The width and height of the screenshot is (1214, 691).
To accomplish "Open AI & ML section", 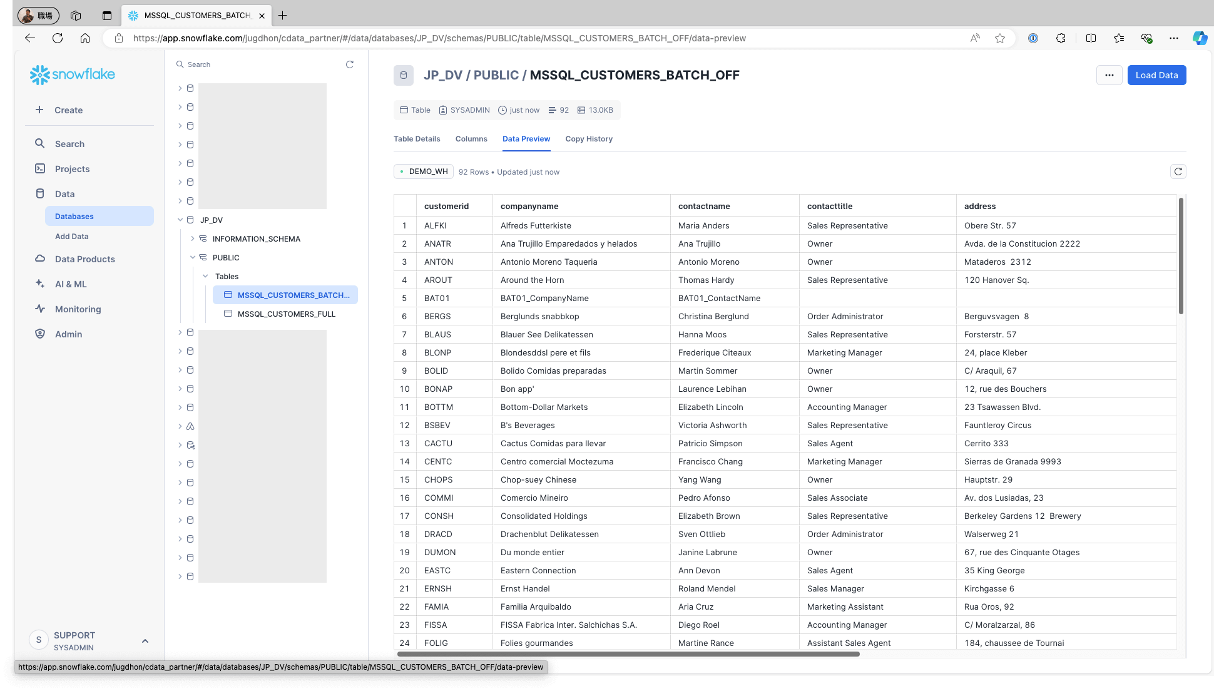I will [71, 284].
